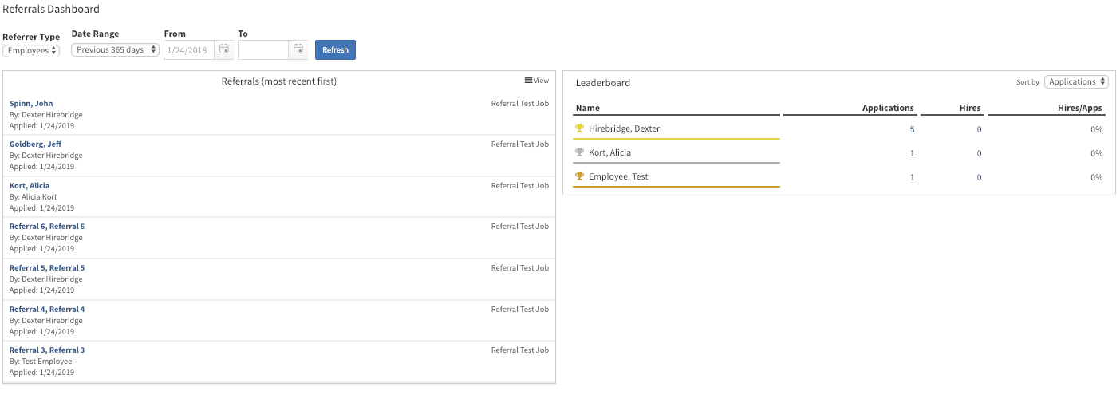Open the To date calendar picker icon

(x=298, y=49)
